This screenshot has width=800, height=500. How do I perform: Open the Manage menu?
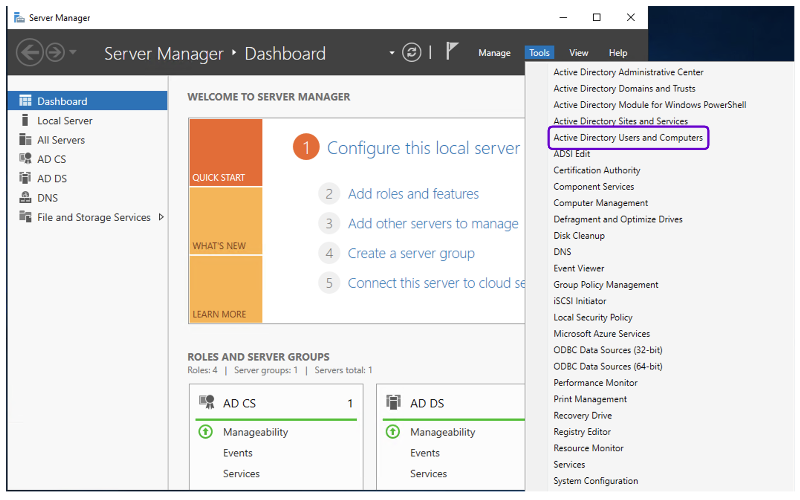coord(494,53)
